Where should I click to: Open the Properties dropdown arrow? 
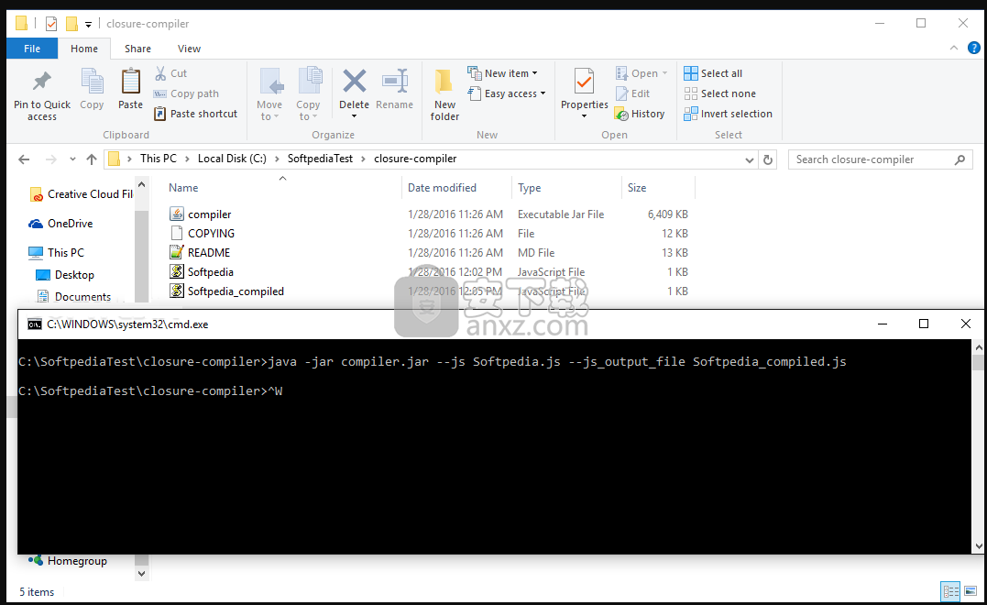click(x=584, y=116)
